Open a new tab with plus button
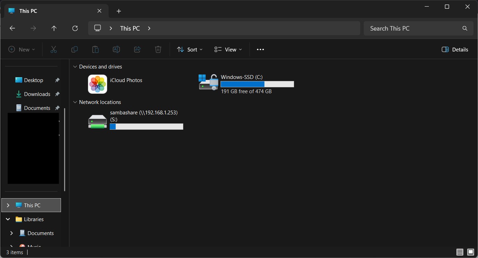 point(119,11)
